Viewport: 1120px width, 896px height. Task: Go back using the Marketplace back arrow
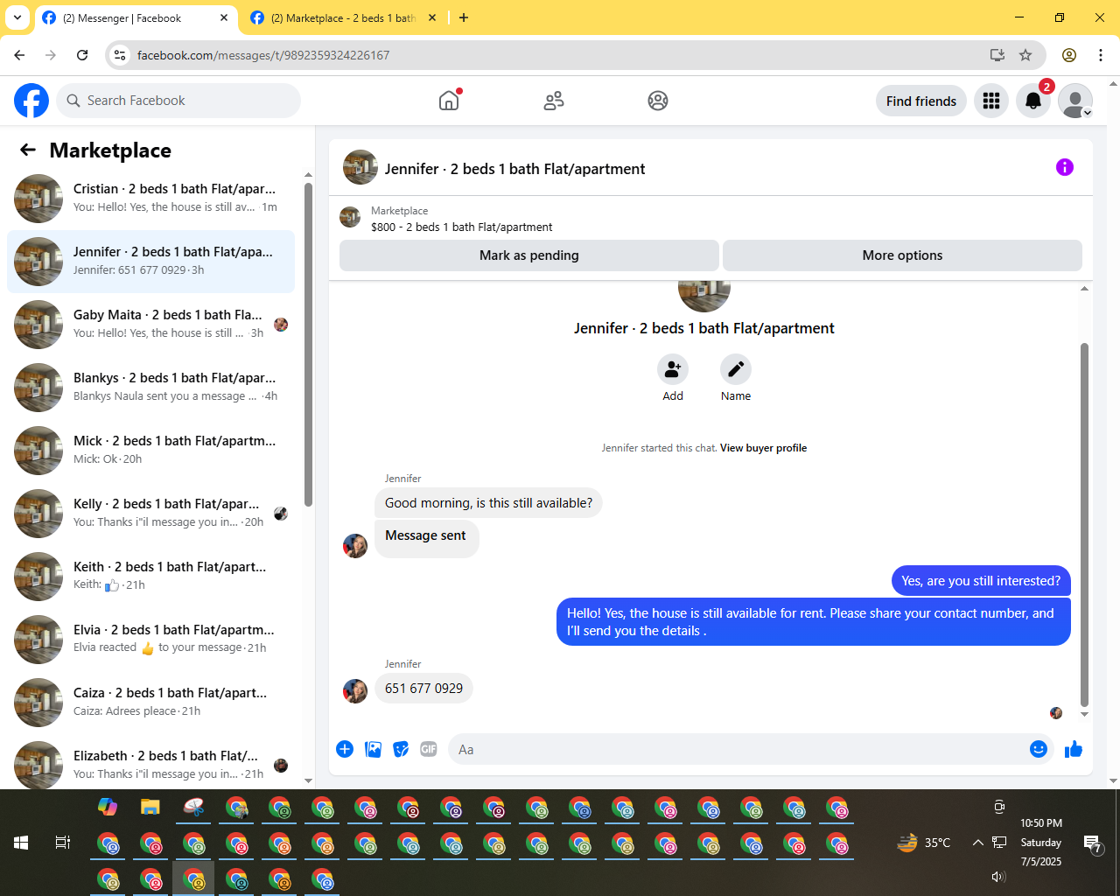pyautogui.click(x=28, y=150)
